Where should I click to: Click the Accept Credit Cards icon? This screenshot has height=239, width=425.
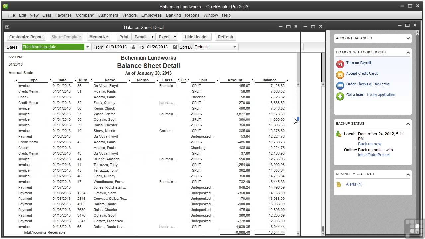tap(340, 75)
